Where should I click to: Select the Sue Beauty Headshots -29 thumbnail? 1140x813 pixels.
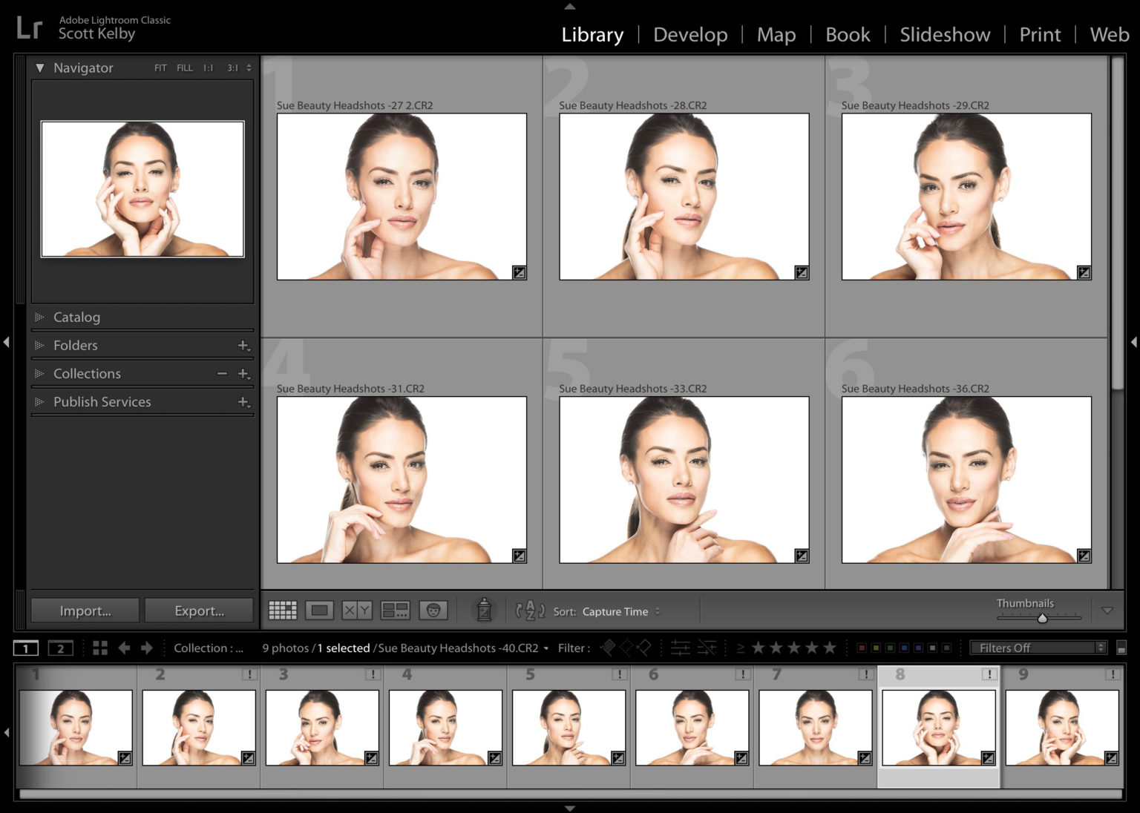(965, 196)
